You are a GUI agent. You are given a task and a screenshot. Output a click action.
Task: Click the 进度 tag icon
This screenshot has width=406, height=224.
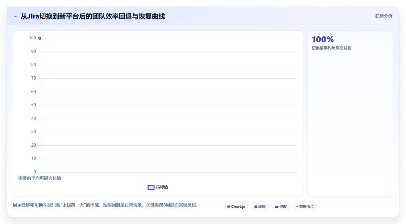(276, 207)
